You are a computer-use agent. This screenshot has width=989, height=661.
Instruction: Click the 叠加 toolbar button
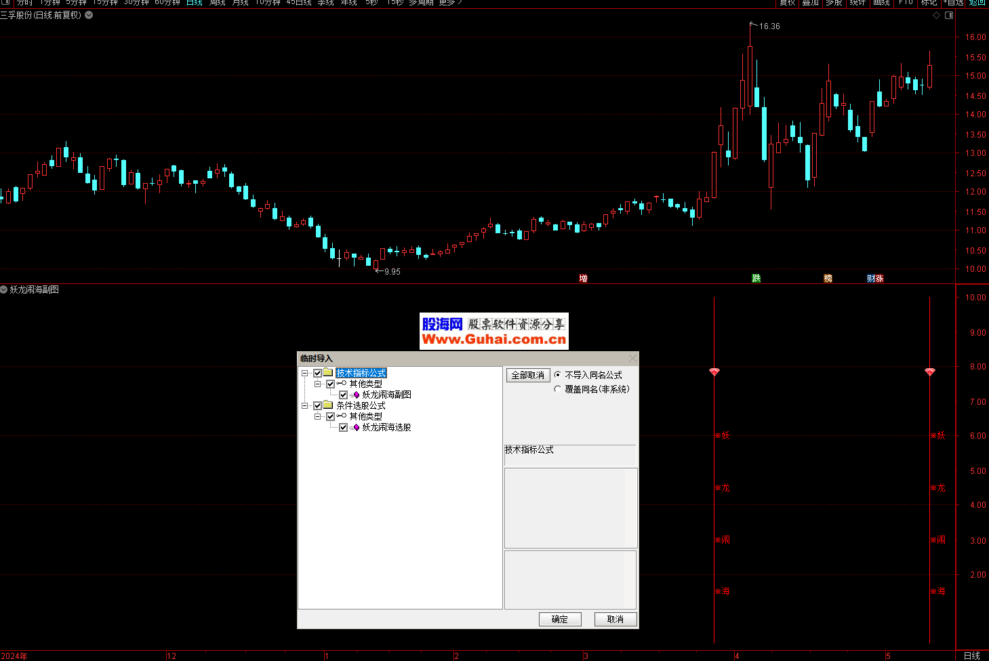[810, 3]
